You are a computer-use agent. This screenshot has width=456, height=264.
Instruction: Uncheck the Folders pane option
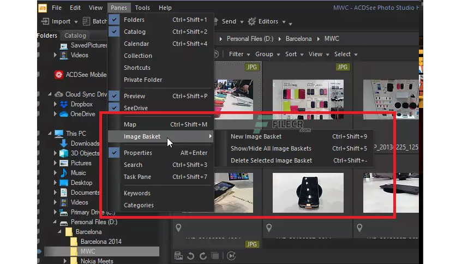point(115,20)
